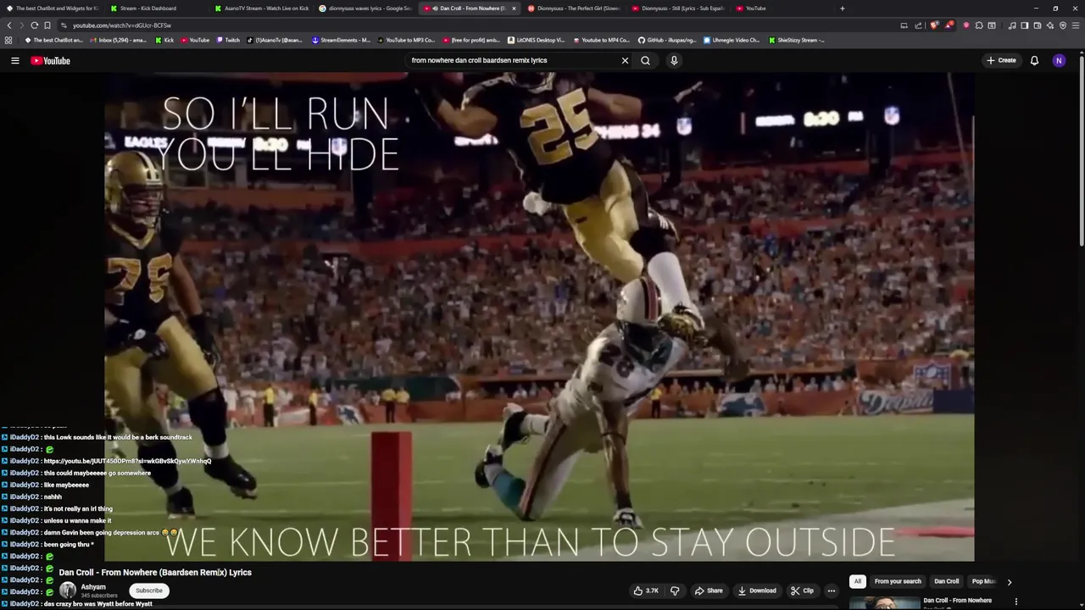The width and height of the screenshot is (1085, 610).
Task: Open Leo AI sparkle icon
Action: coord(1050,25)
